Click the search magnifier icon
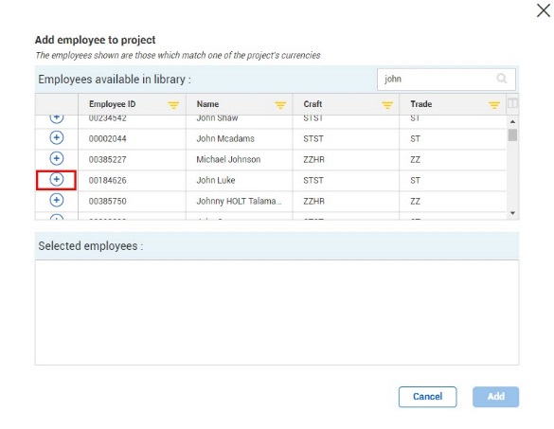The width and height of the screenshot is (554, 429). [x=501, y=79]
